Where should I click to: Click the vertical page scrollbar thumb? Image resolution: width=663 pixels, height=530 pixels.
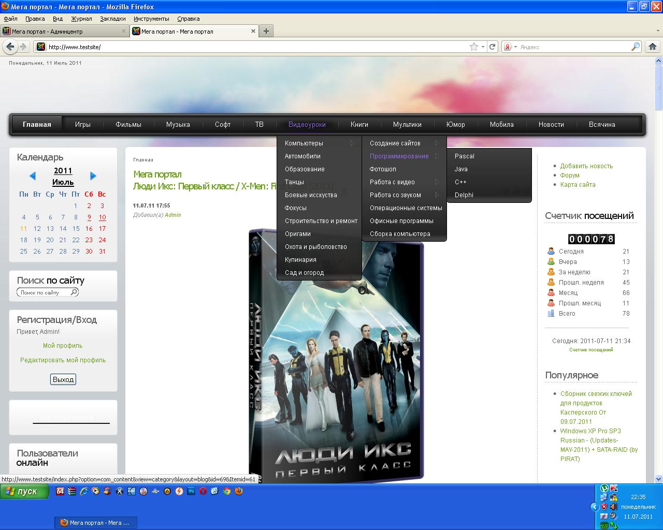[x=659, y=86]
